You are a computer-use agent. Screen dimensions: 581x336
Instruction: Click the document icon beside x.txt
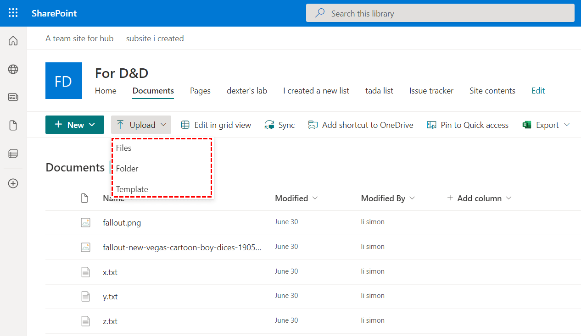tap(85, 272)
